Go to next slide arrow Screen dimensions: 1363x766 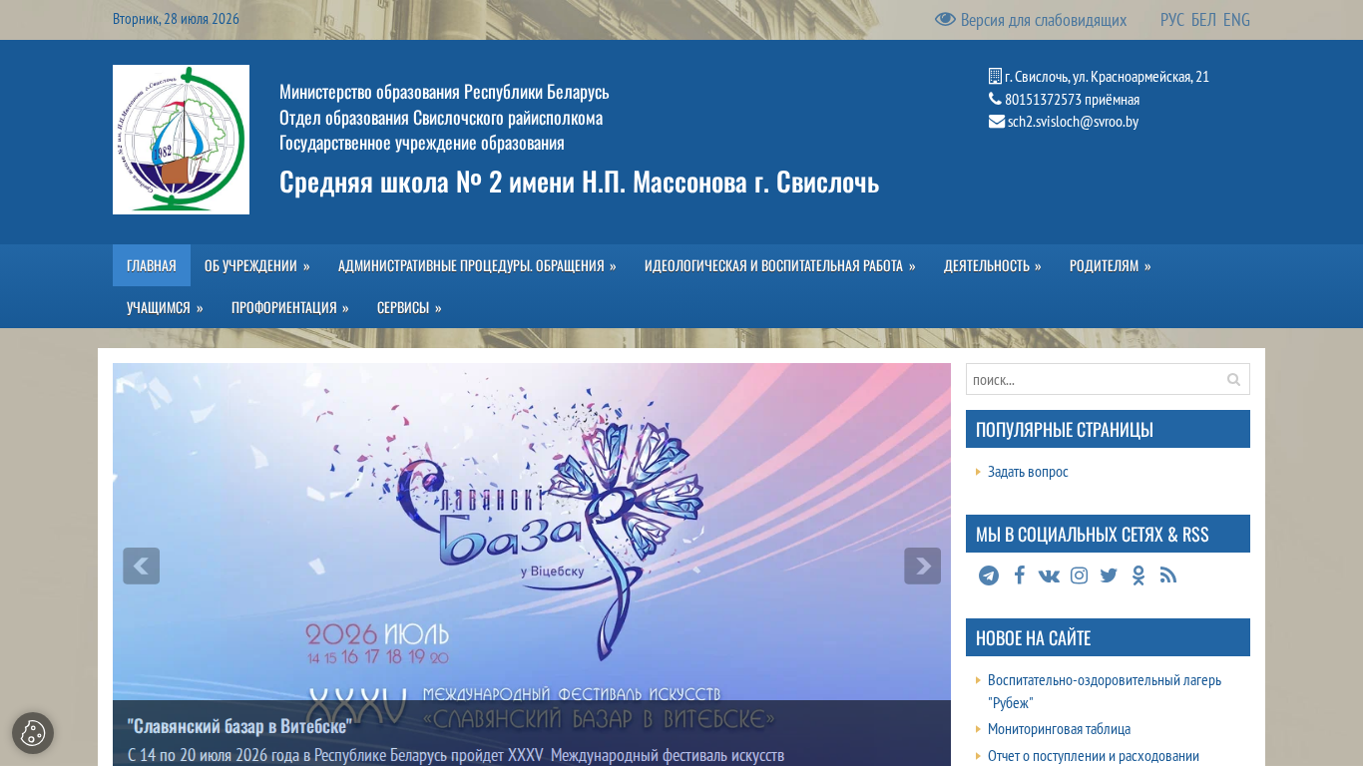(922, 566)
